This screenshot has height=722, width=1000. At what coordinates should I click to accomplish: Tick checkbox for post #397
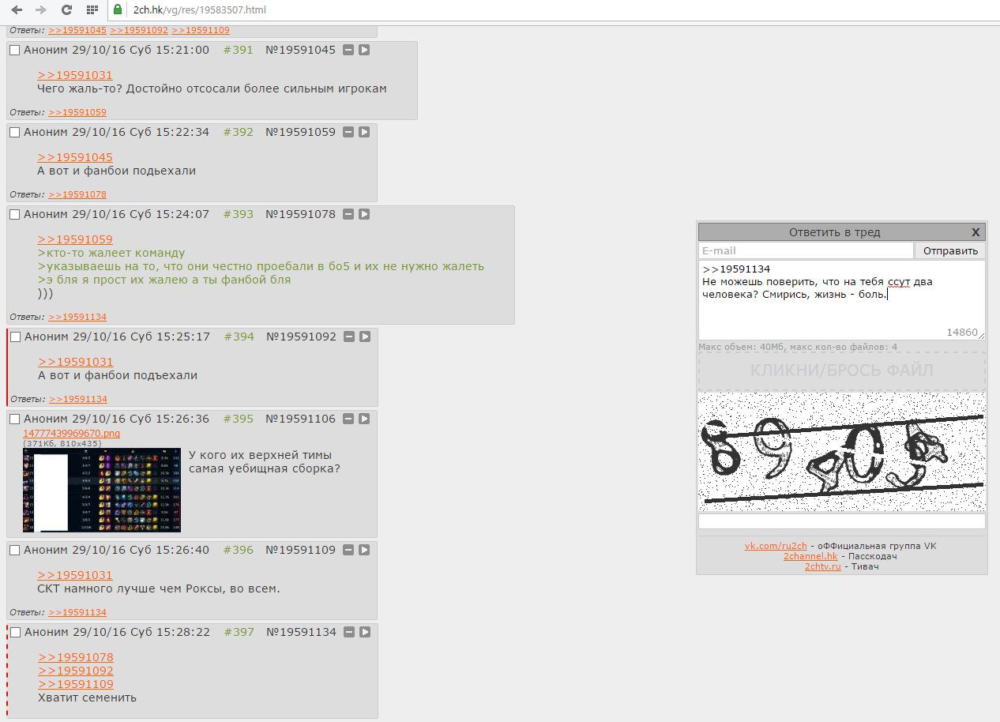[15, 633]
